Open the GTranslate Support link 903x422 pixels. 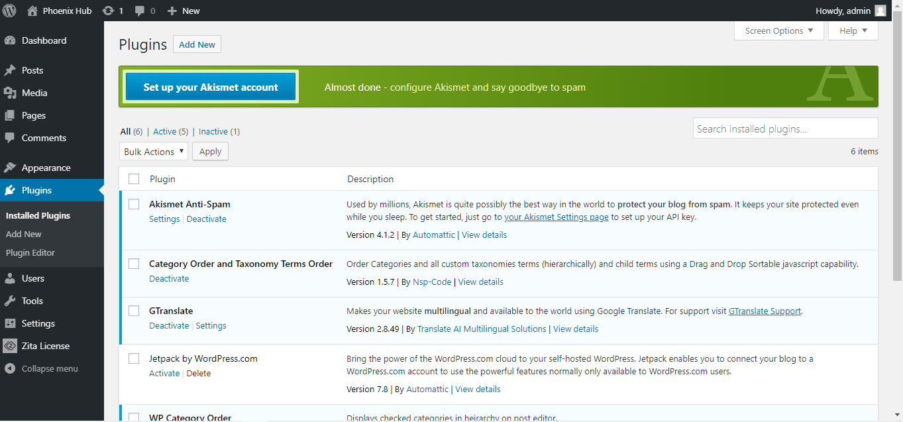765,311
